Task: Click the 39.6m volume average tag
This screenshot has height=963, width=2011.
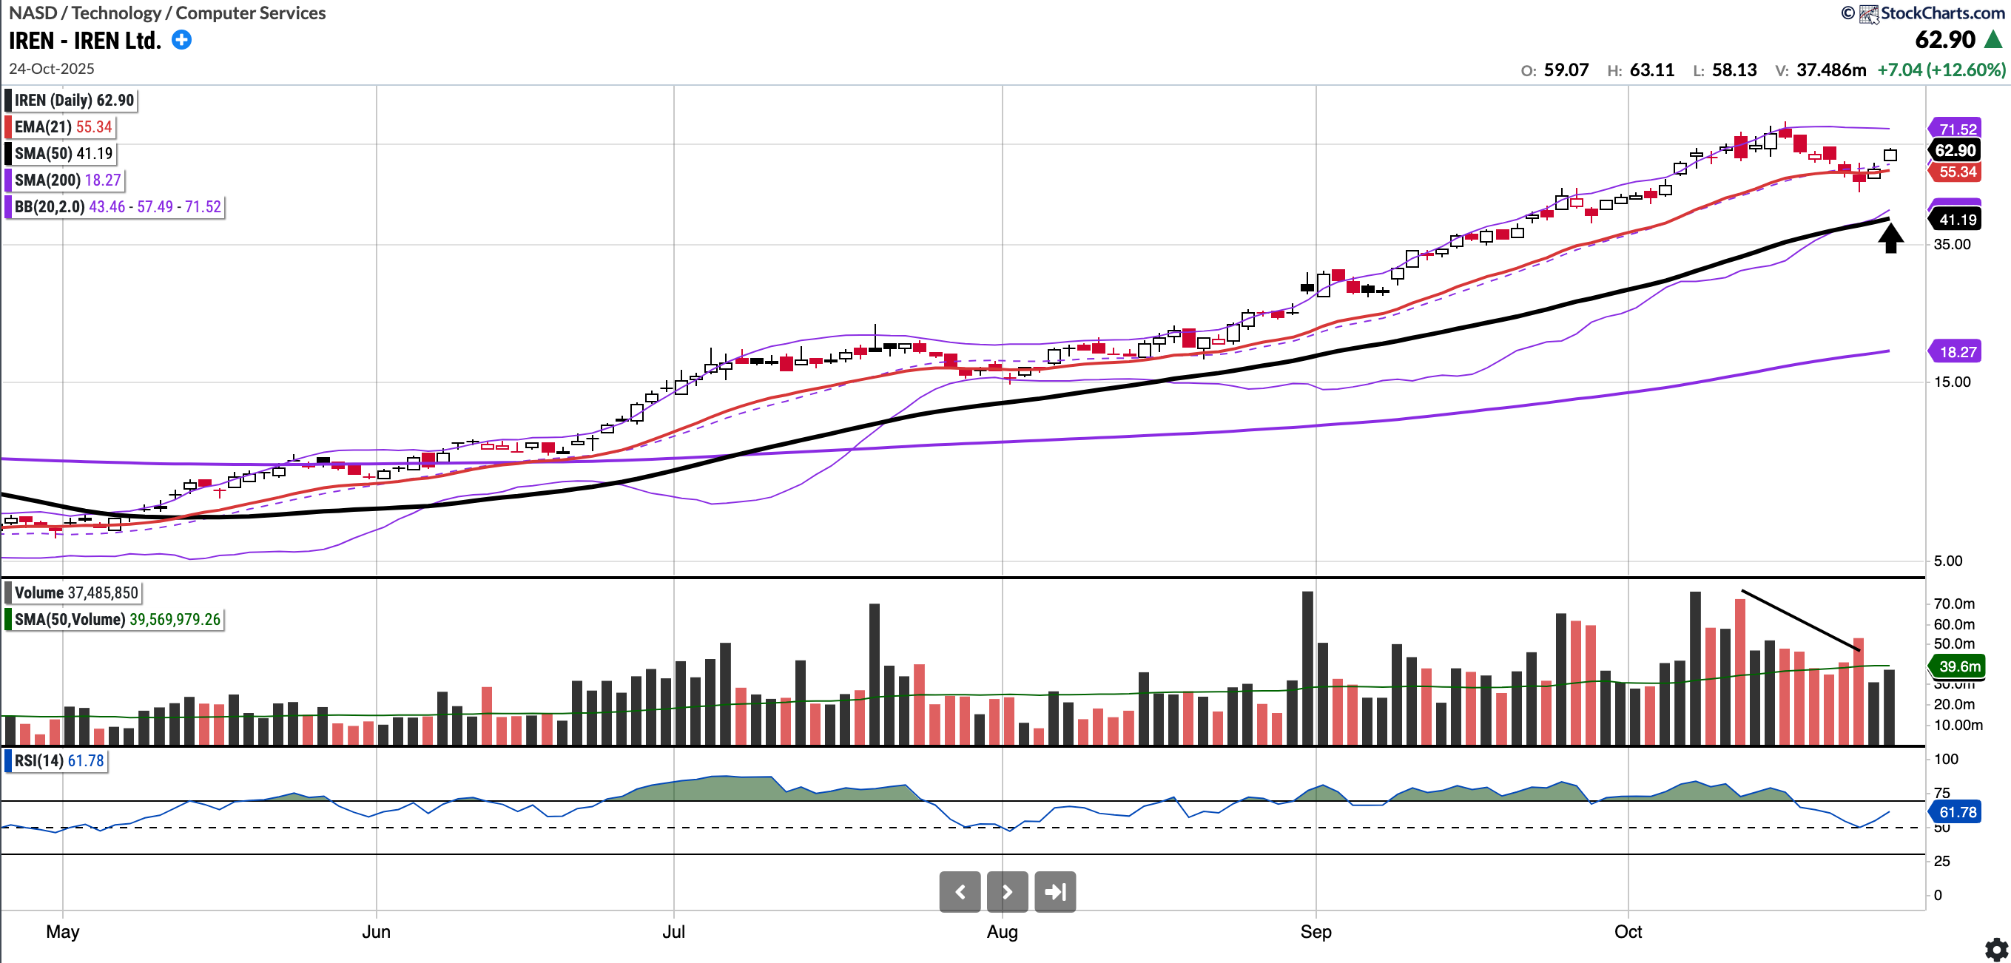Action: 1958,666
